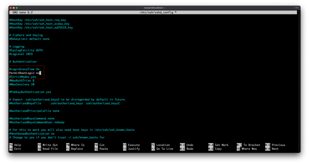Click the '#MaxSessions 10' line

[22, 85]
